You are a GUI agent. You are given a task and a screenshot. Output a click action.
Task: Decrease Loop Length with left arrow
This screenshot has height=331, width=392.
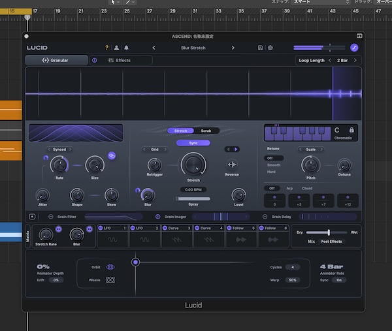click(330, 60)
